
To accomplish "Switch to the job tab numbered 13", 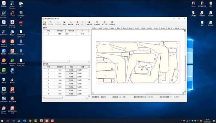I will pyautogui.click(x=170, y=28).
